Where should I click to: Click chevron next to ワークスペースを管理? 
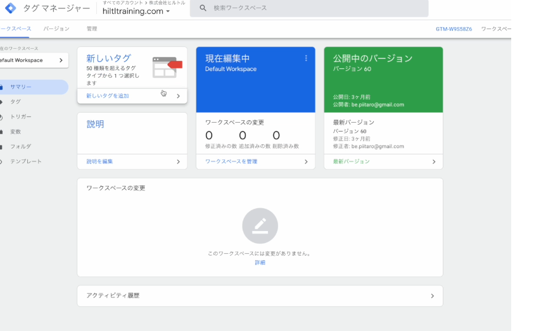pyautogui.click(x=306, y=162)
